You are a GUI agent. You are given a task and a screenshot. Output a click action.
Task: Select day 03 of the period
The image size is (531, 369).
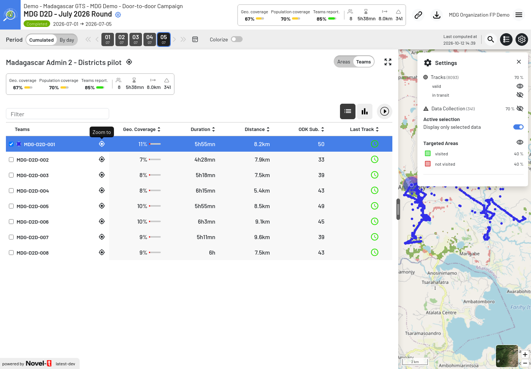(x=136, y=39)
